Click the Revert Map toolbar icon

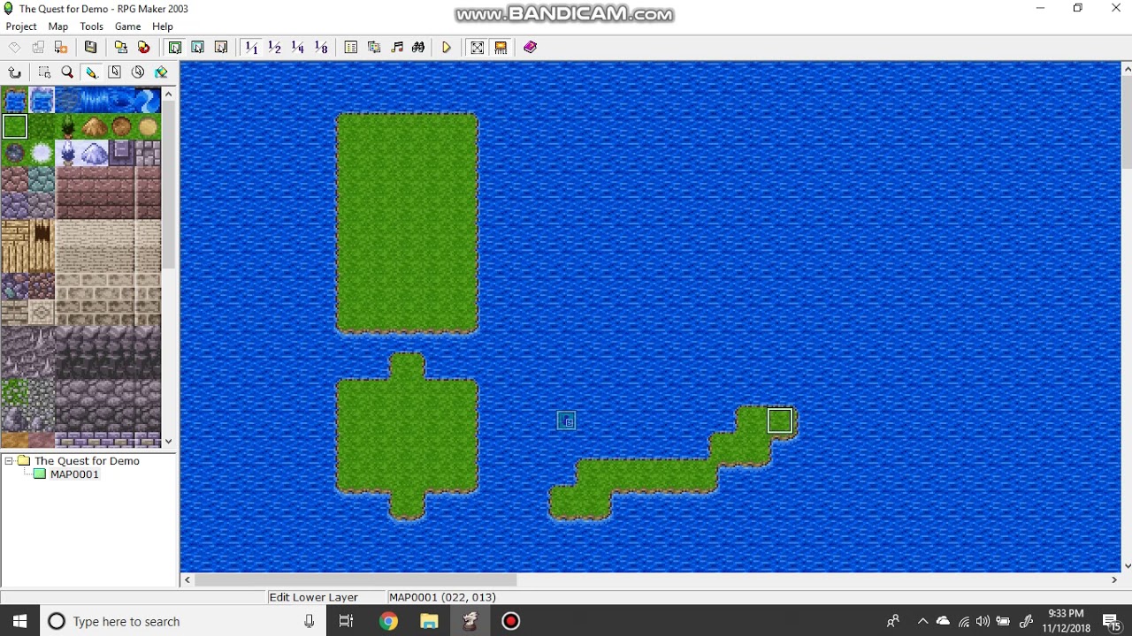tap(144, 48)
